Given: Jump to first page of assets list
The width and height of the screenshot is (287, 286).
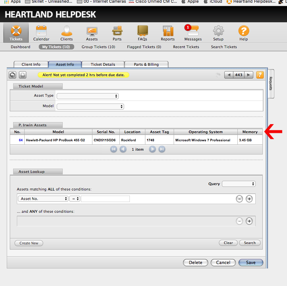Looking at the screenshot, I should 113,149.
